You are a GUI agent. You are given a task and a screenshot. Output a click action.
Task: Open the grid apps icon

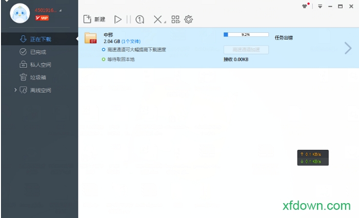(x=175, y=19)
